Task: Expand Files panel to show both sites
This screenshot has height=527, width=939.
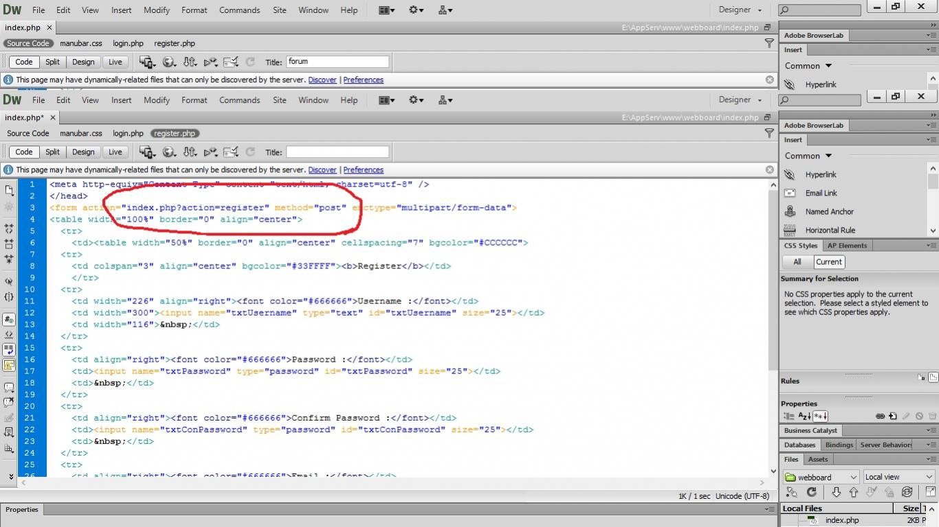Action: click(931, 491)
